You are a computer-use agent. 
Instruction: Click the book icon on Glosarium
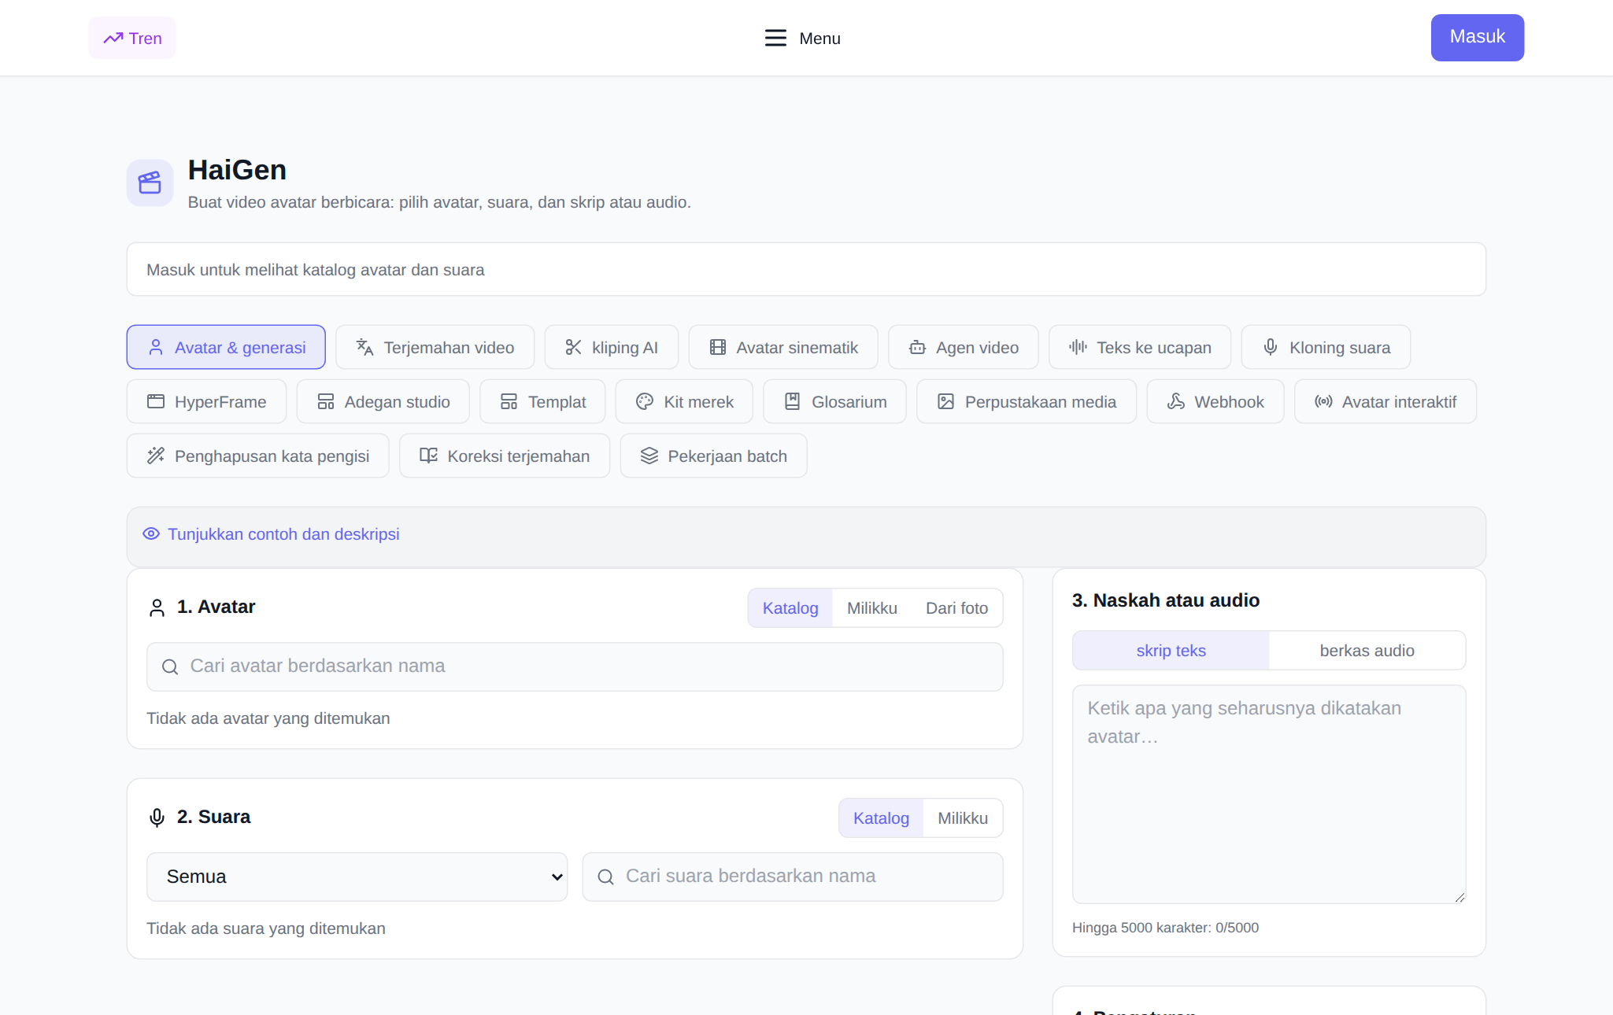[793, 401]
